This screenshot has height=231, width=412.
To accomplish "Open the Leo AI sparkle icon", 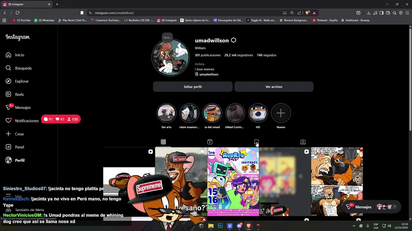I will pos(394,13).
